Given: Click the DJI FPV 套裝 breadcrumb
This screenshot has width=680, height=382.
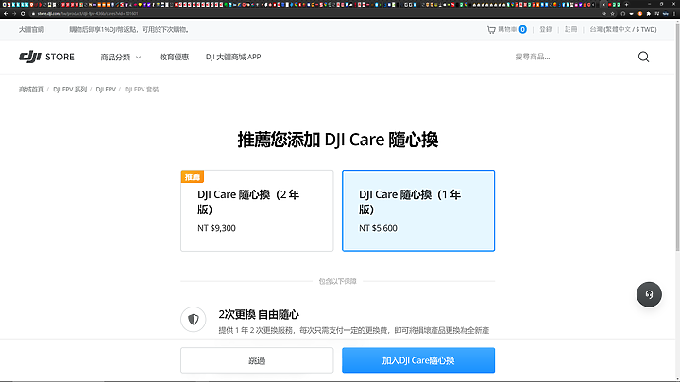Looking at the screenshot, I should pyautogui.click(x=142, y=90).
